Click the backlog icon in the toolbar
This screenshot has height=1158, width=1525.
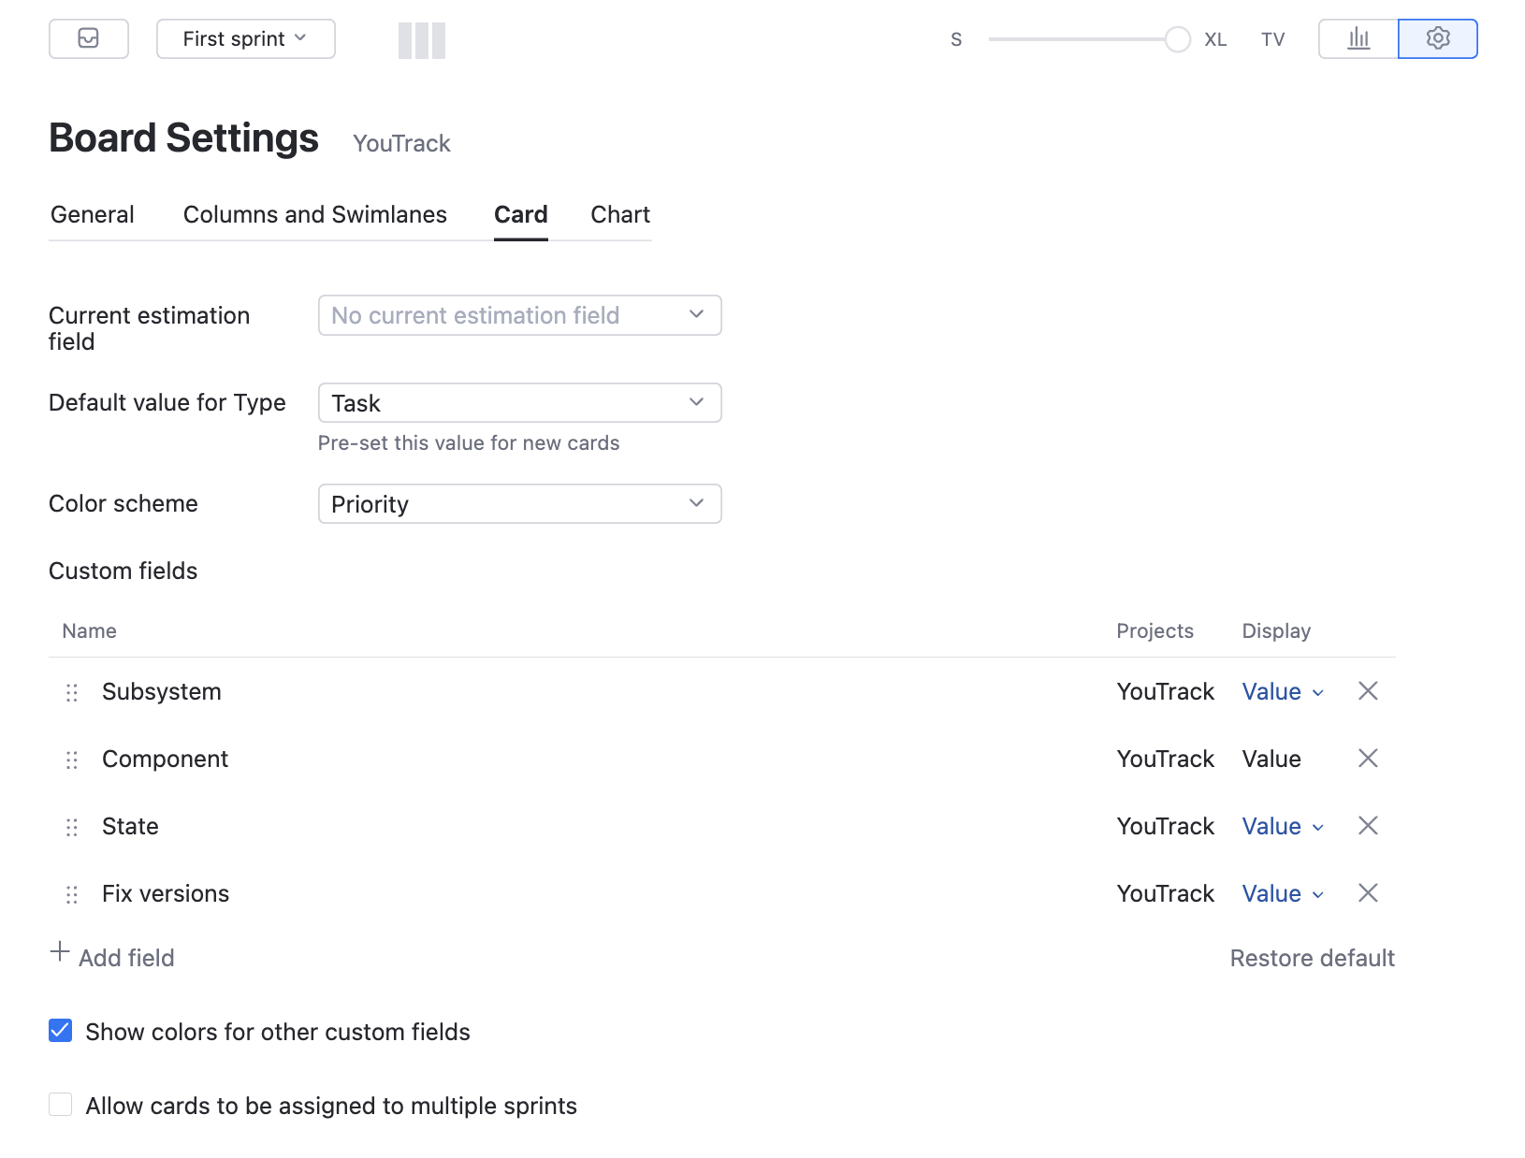pyautogui.click(x=88, y=38)
